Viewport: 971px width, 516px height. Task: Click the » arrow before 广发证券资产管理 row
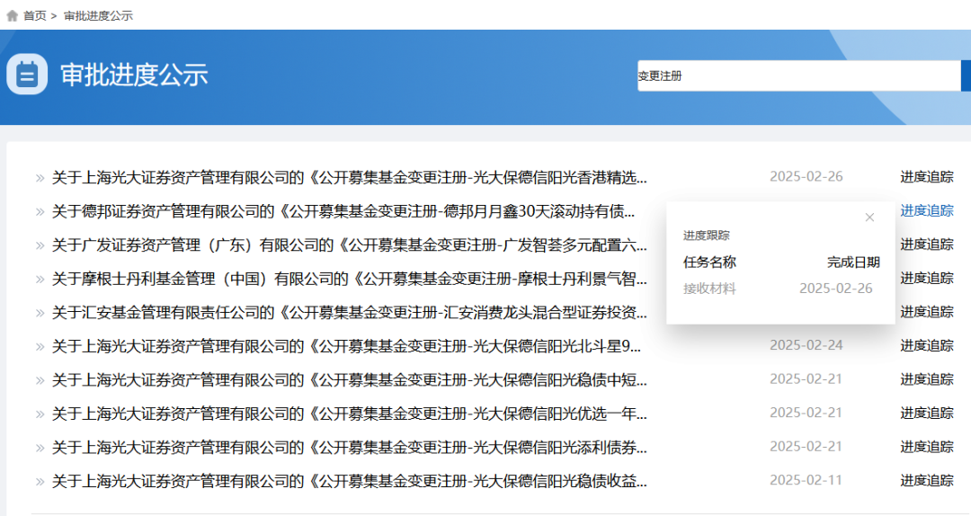click(40, 246)
